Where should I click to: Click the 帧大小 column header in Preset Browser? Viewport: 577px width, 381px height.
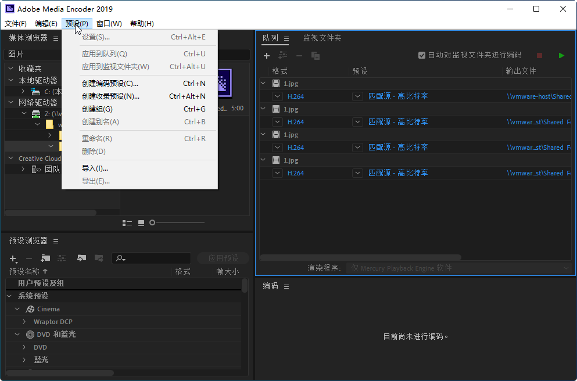227,271
